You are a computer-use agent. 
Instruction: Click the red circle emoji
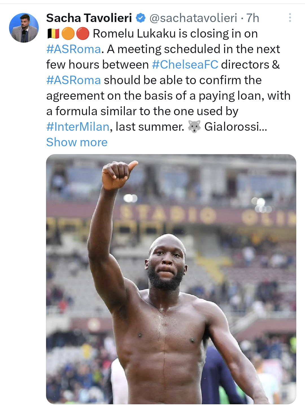[x=83, y=34]
